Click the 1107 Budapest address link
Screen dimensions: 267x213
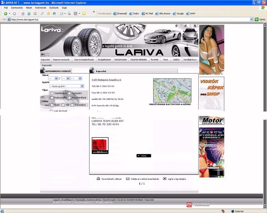coord(106,80)
